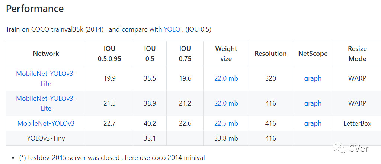The image size is (381, 164).
Task: View NetScope graph for the 320 resolution model
Action: (x=313, y=78)
